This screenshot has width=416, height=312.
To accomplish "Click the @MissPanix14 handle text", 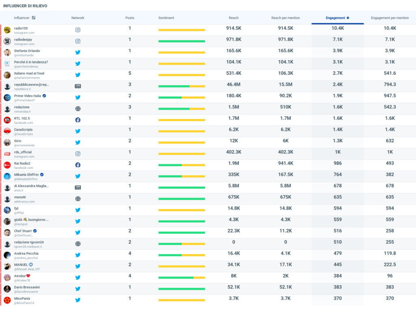I will pos(24,303).
